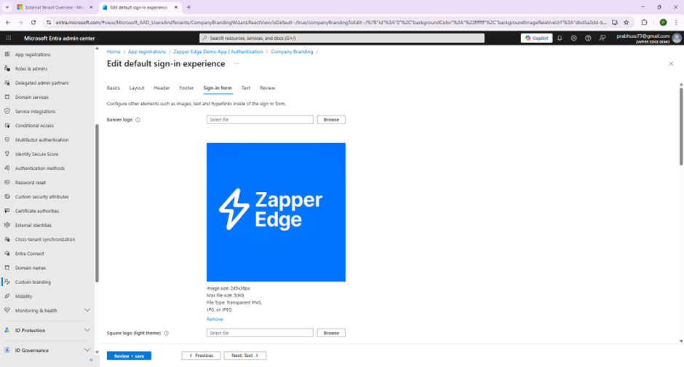Expand Monitoring & health section
Viewport: 684px width, 367px height.
pyautogui.click(x=87, y=310)
